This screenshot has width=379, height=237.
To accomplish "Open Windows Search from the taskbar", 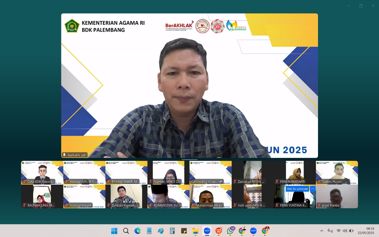I will click(126, 230).
